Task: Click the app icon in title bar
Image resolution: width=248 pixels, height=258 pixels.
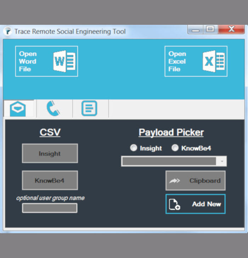Action: point(7,31)
